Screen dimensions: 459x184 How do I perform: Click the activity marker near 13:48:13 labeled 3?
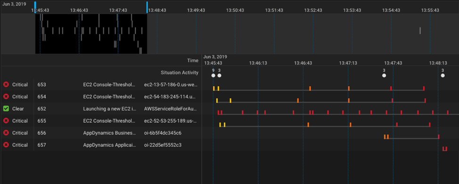[x=443, y=75]
